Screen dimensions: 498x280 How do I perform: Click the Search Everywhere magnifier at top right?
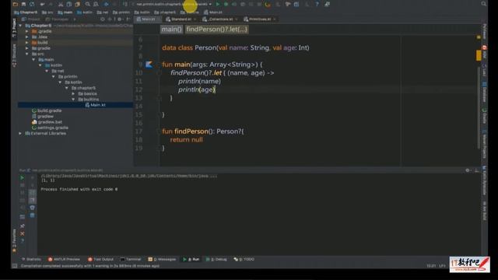[483, 4]
